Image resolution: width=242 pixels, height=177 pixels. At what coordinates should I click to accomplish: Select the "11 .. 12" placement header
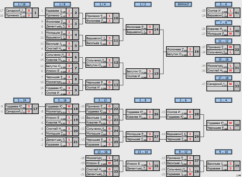(223, 41)
